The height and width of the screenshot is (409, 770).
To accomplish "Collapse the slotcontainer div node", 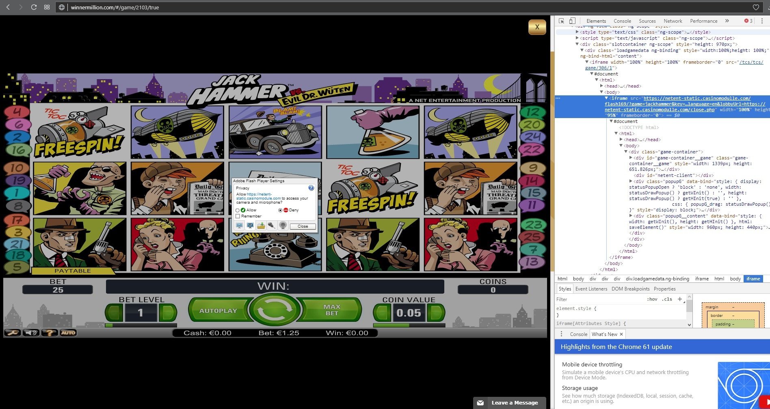I will [x=577, y=44].
